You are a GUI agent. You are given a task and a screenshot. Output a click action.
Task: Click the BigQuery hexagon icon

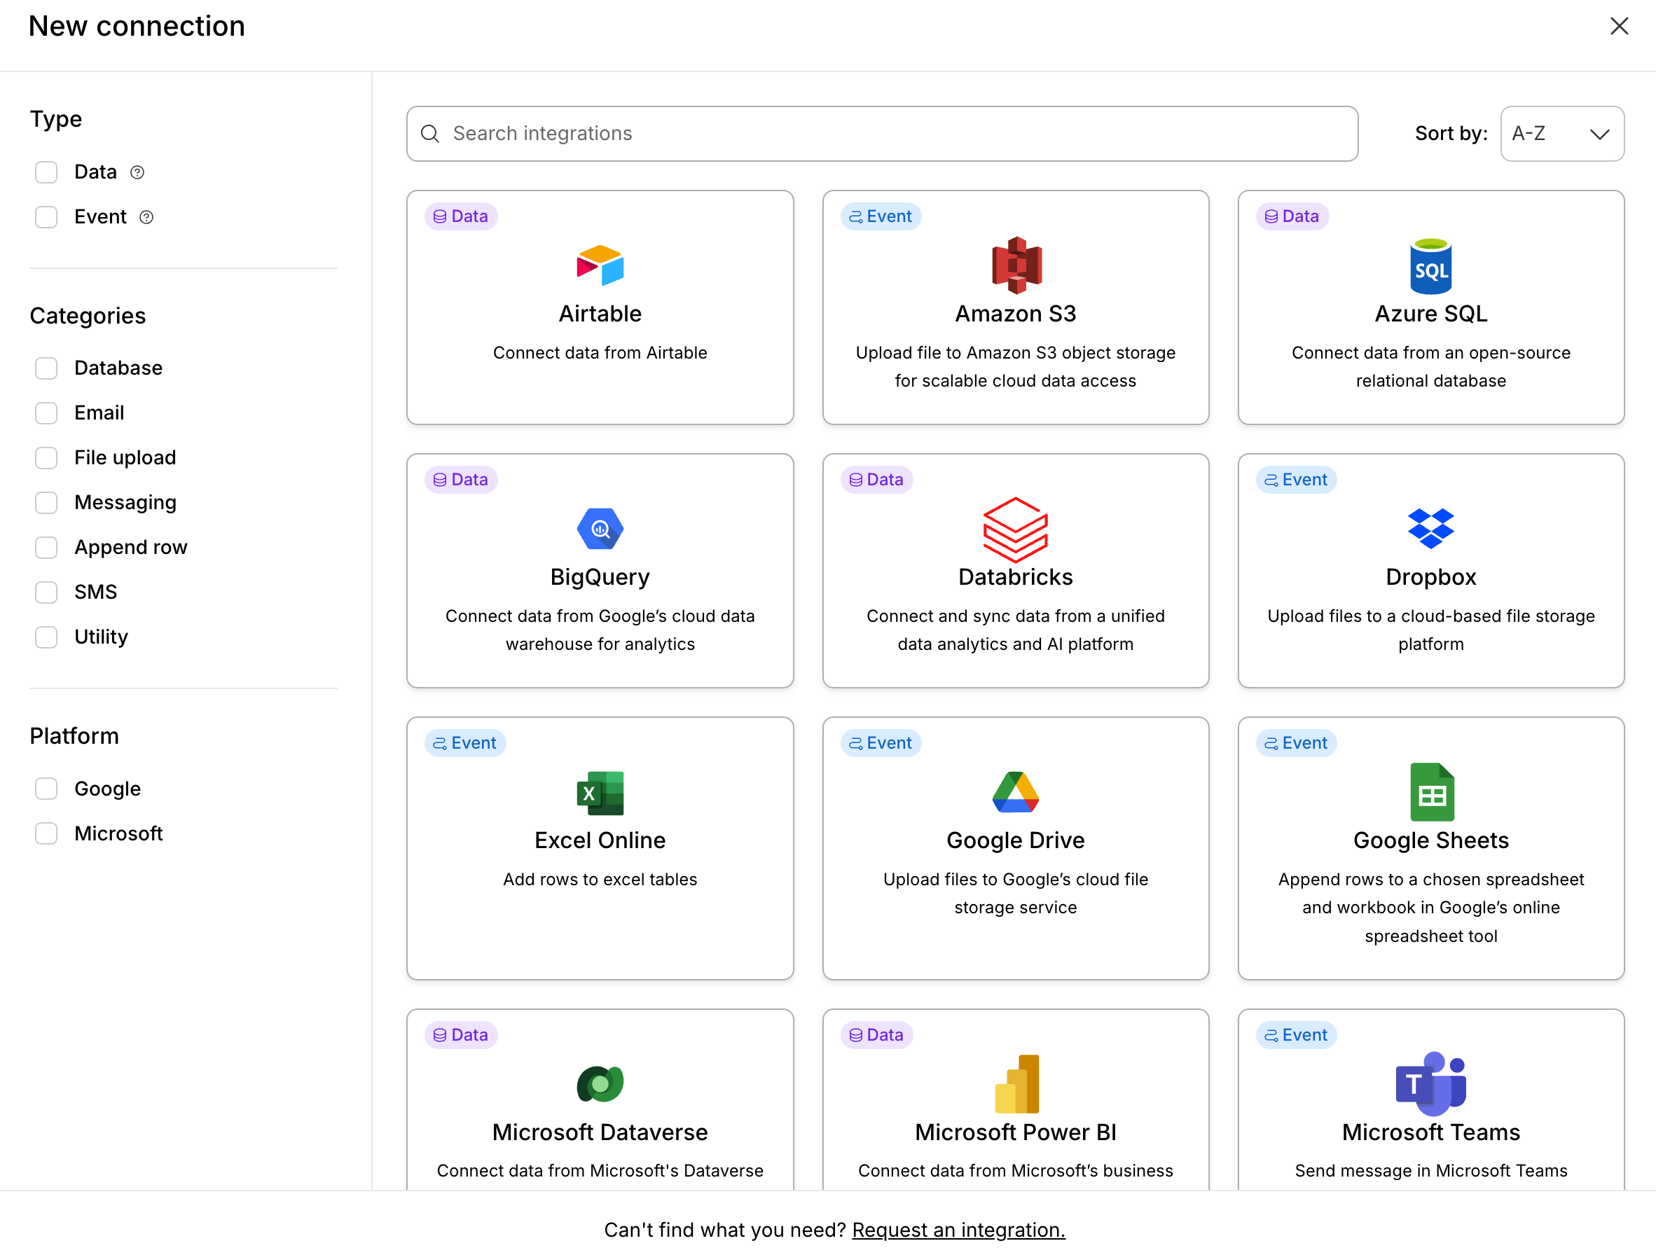point(600,529)
